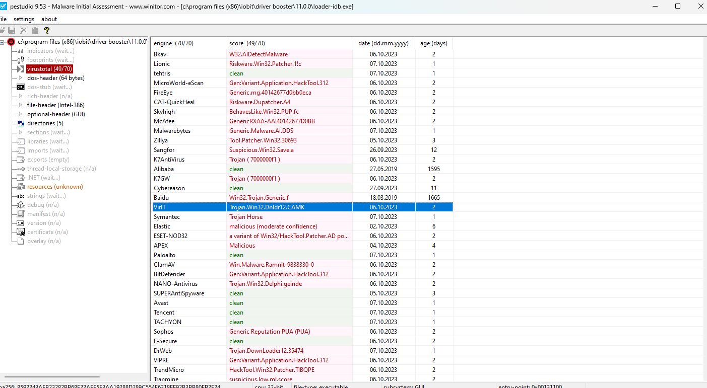Click the red gear icon of root file node
The height and width of the screenshot is (388, 707).
click(x=11, y=42)
